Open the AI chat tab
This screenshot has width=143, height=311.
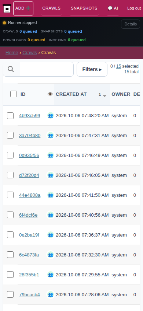coord(113,8)
